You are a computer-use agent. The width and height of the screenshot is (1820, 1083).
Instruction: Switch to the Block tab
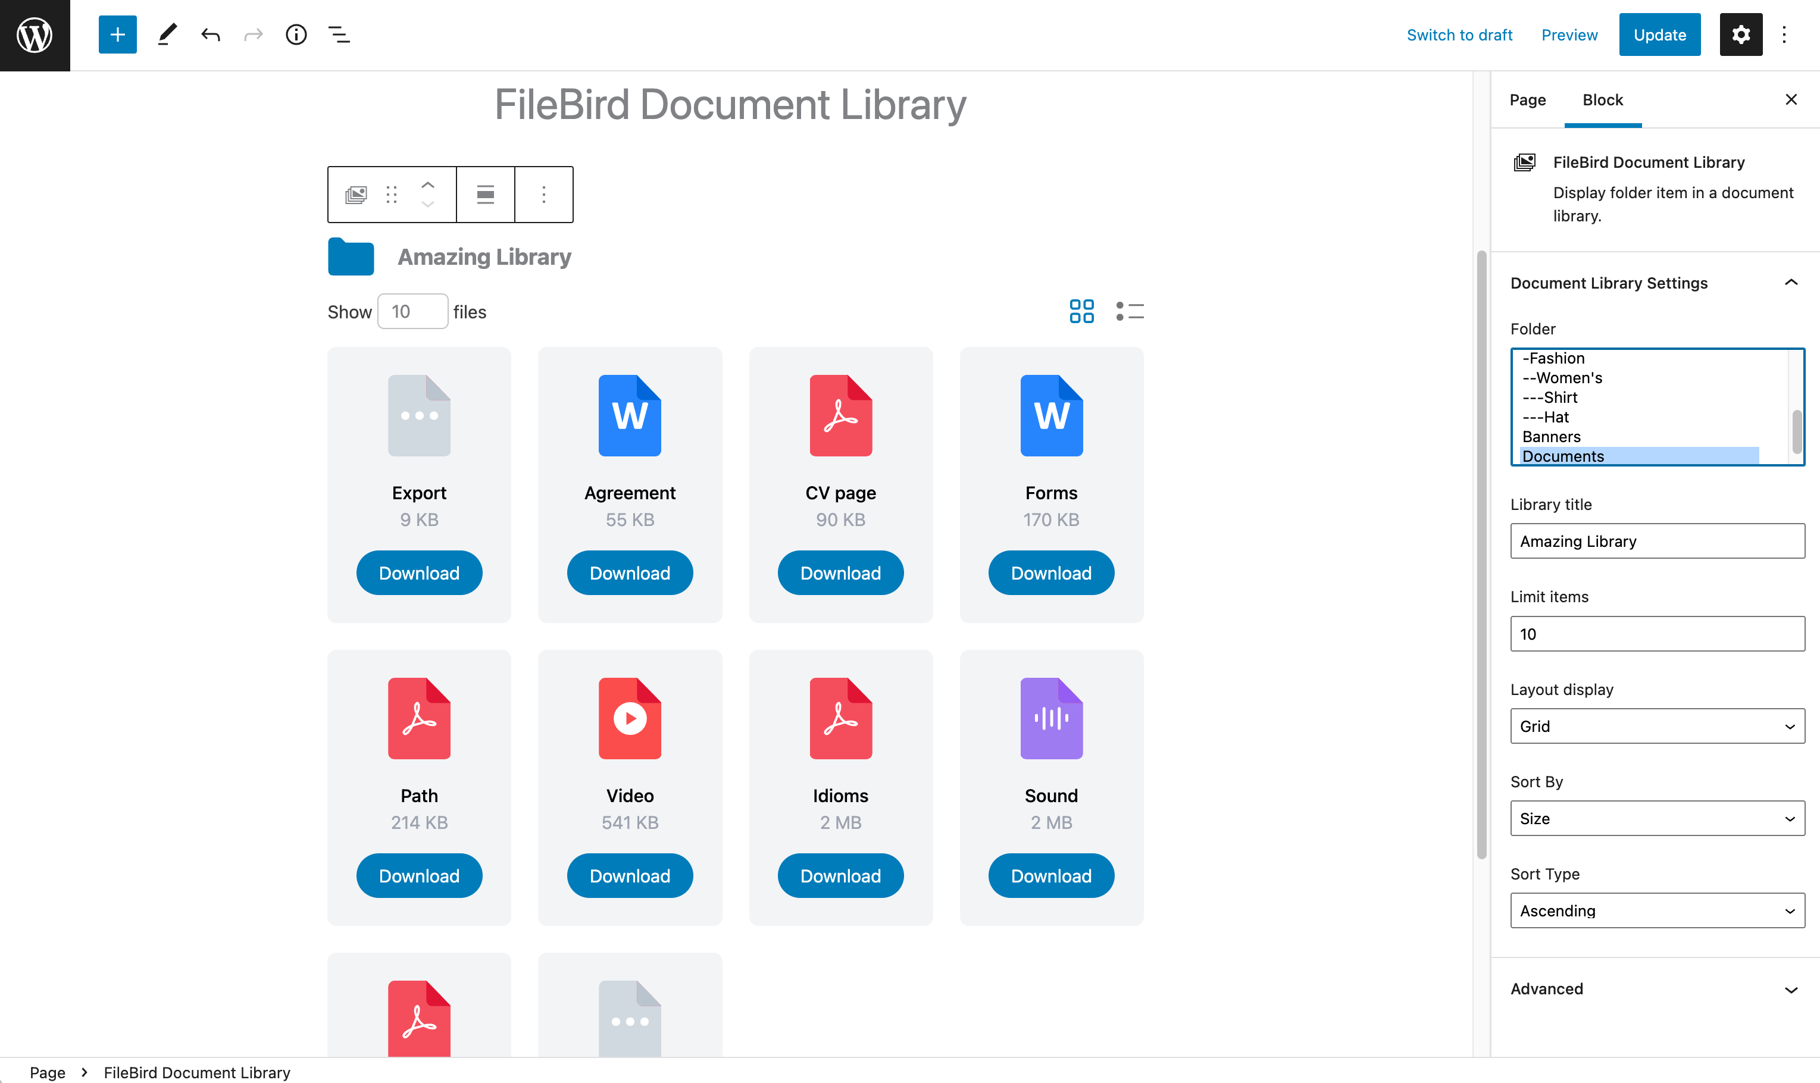(1603, 98)
